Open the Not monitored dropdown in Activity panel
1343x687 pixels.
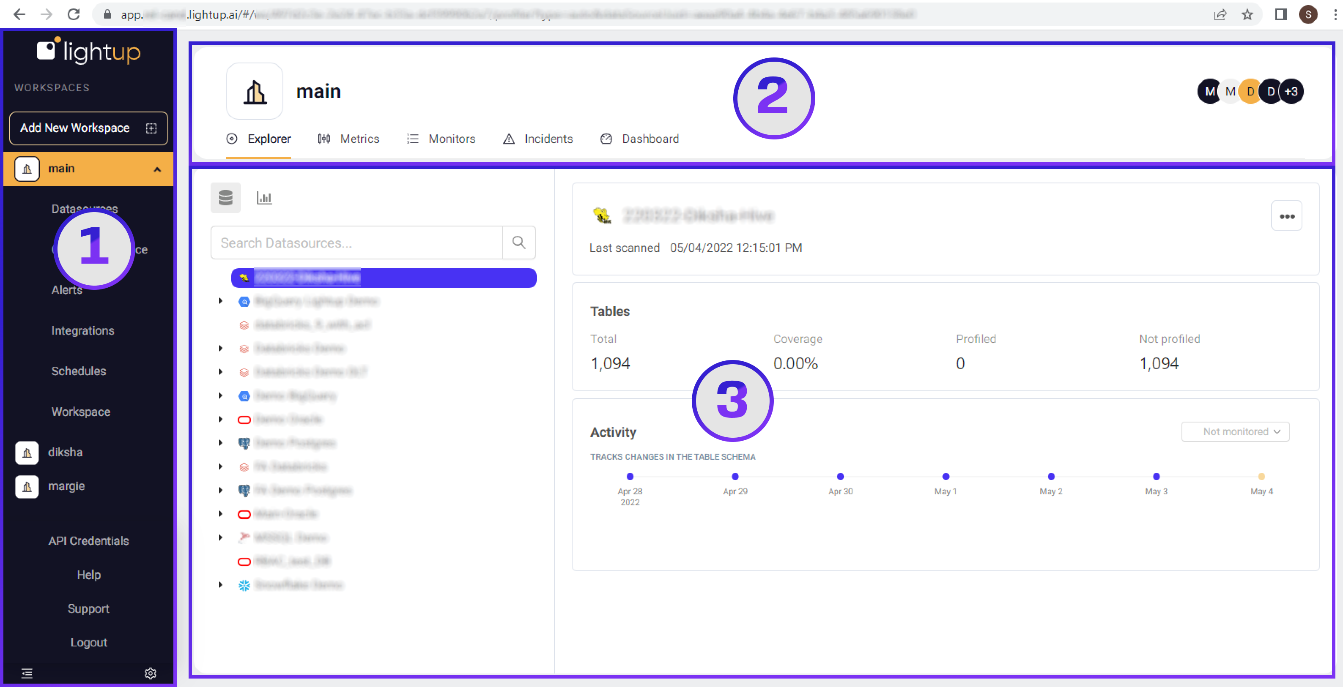(1235, 431)
